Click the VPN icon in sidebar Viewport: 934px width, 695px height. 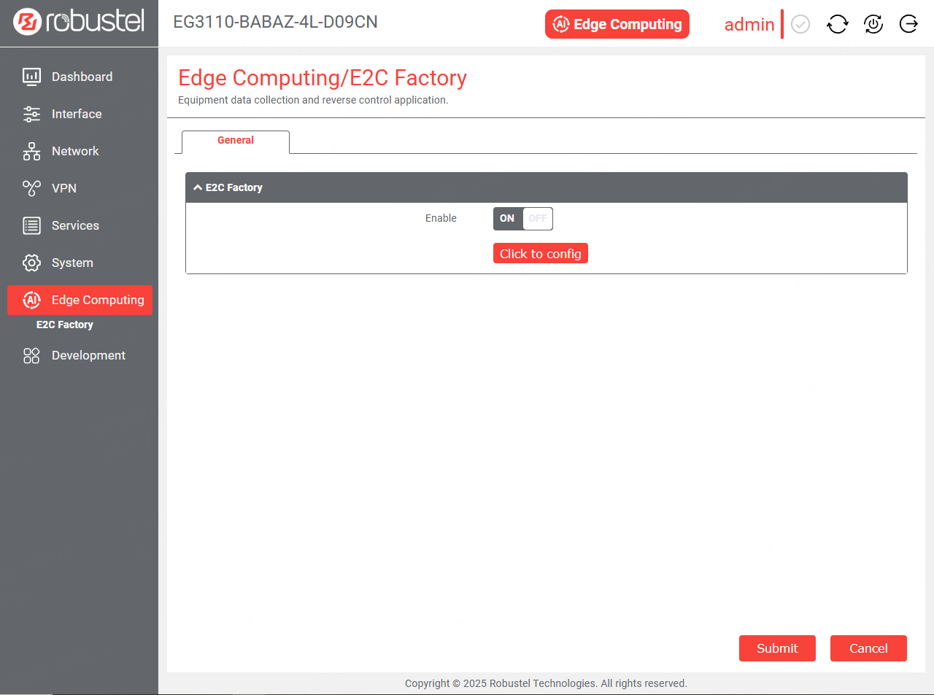coord(31,188)
